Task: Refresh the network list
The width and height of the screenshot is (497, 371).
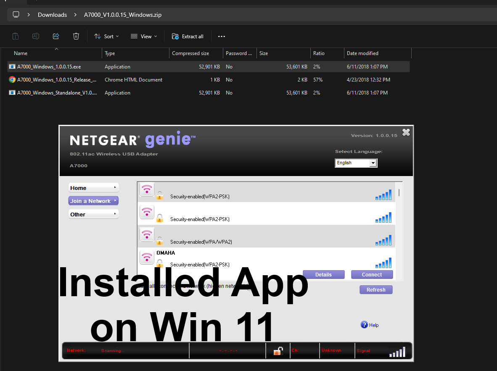Action: coord(376,289)
